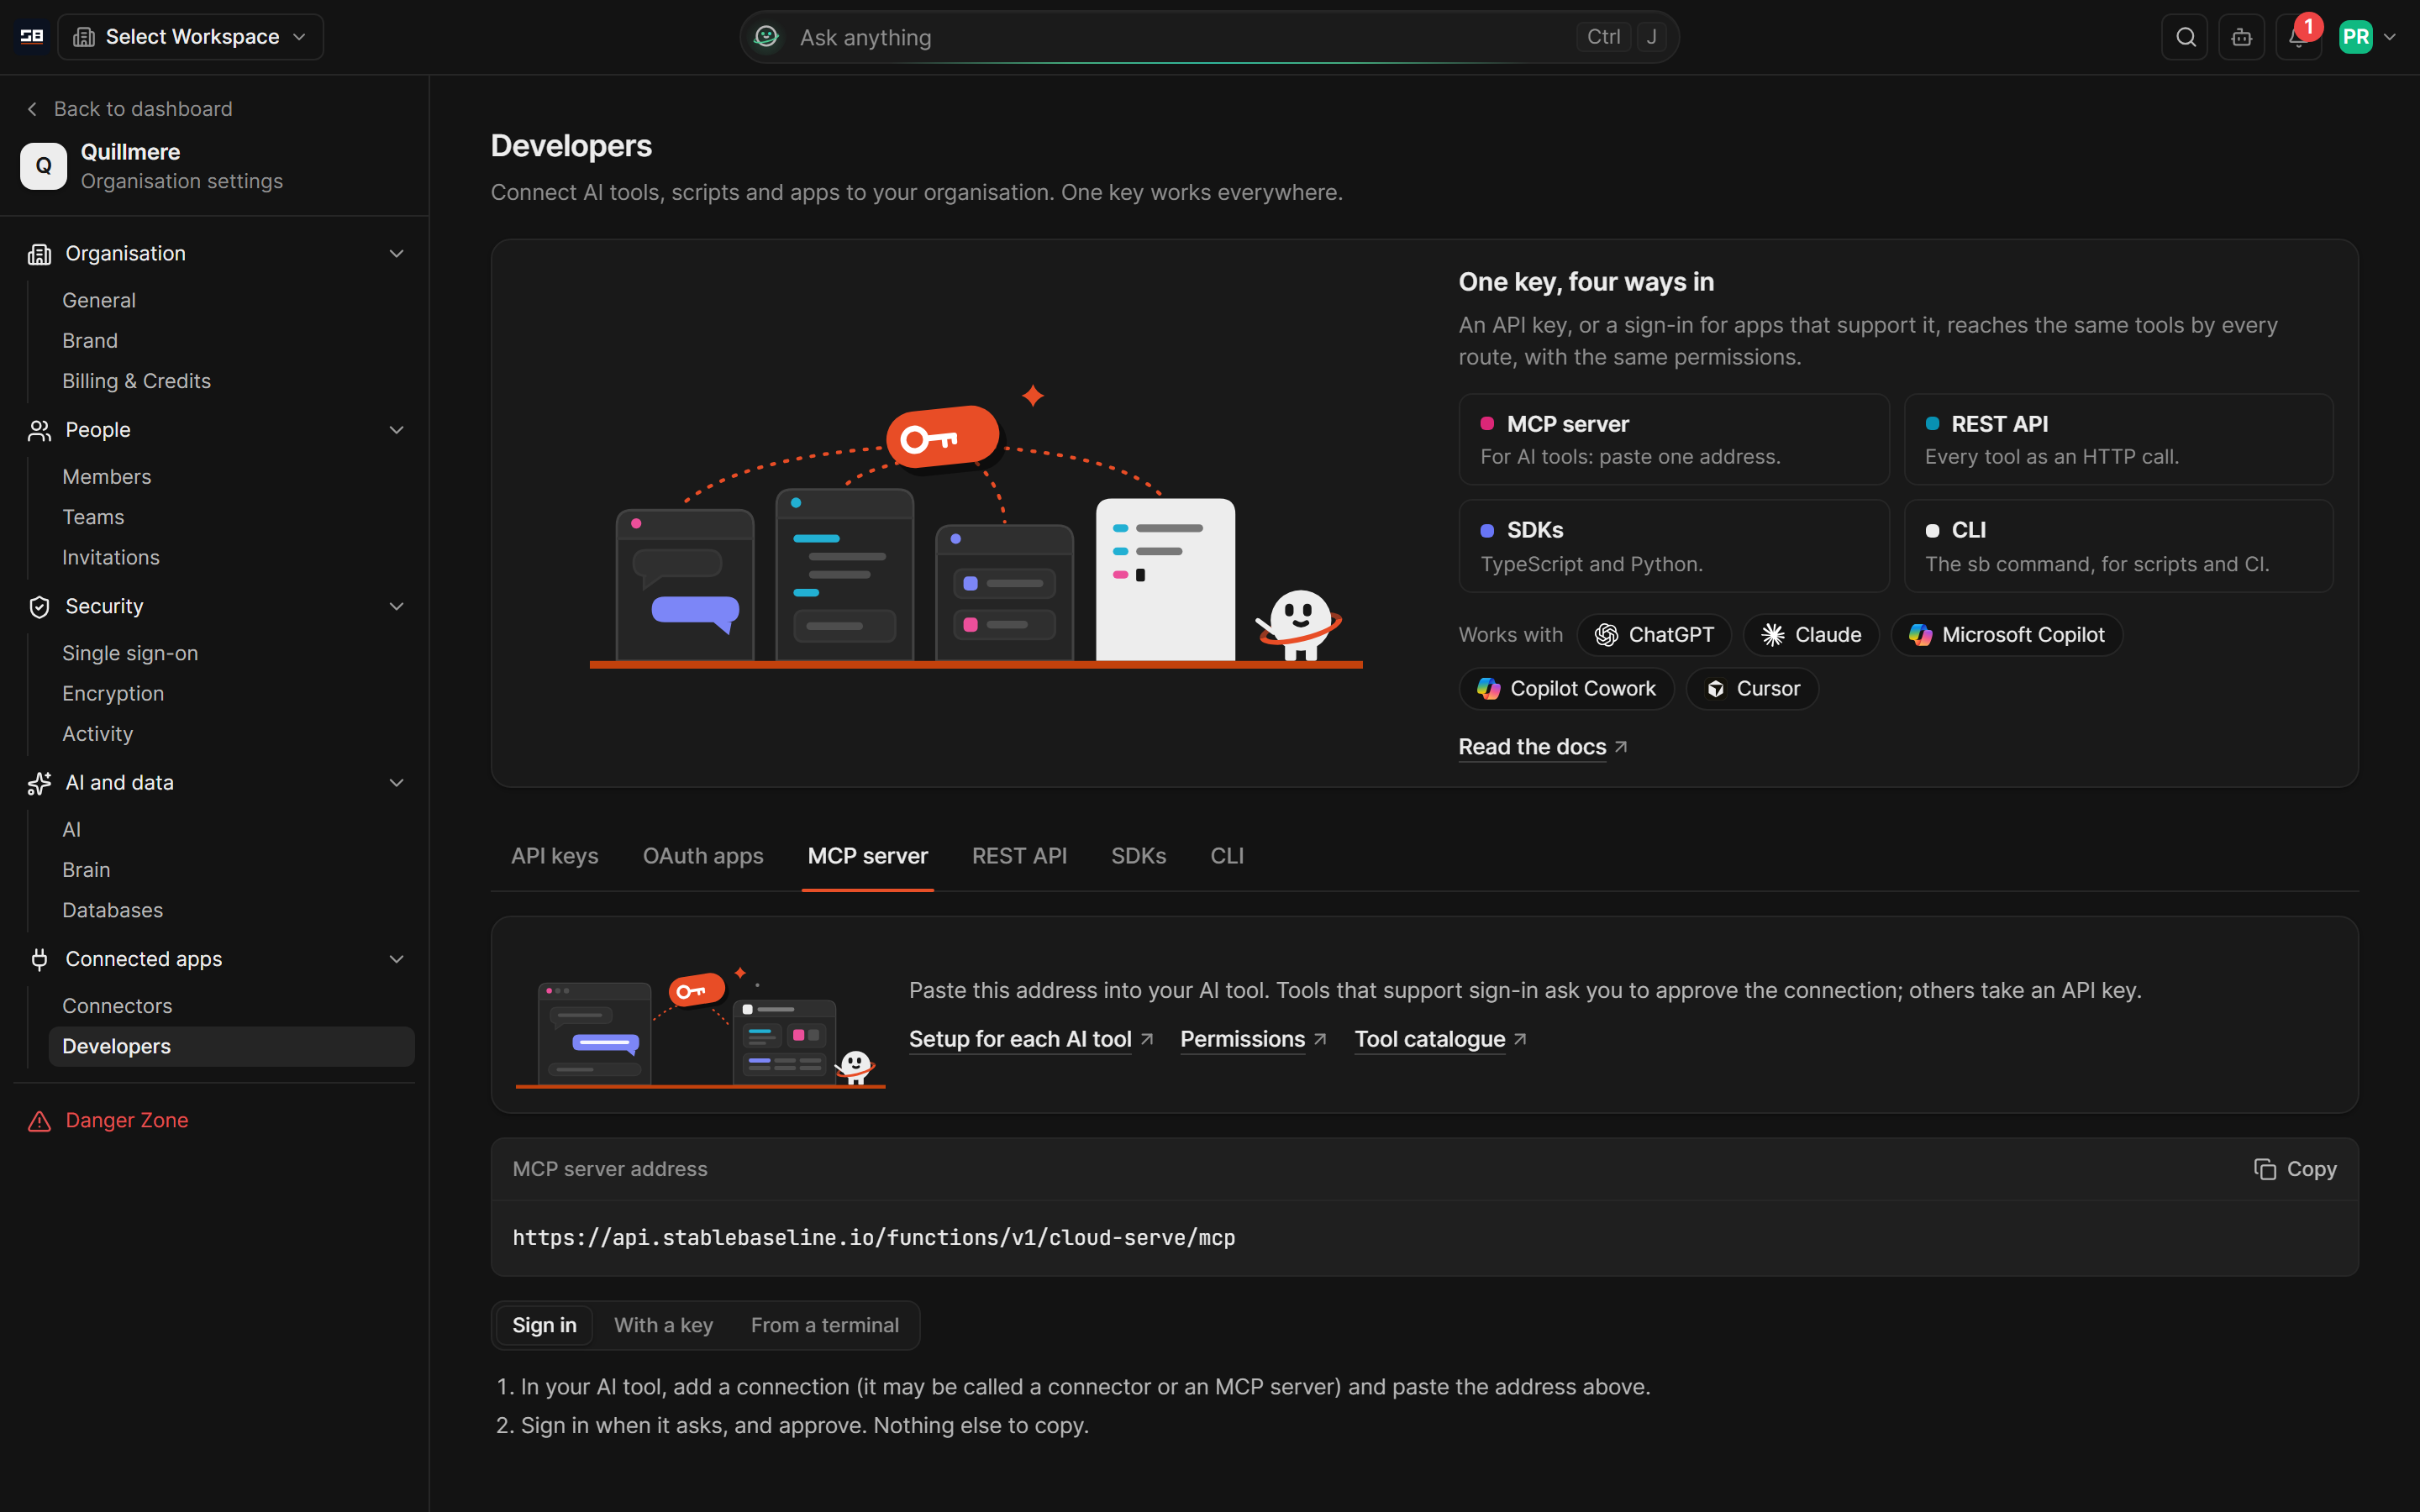Viewport: 2420px width, 1512px height.
Task: Select the MCP server tab
Action: tap(868, 856)
